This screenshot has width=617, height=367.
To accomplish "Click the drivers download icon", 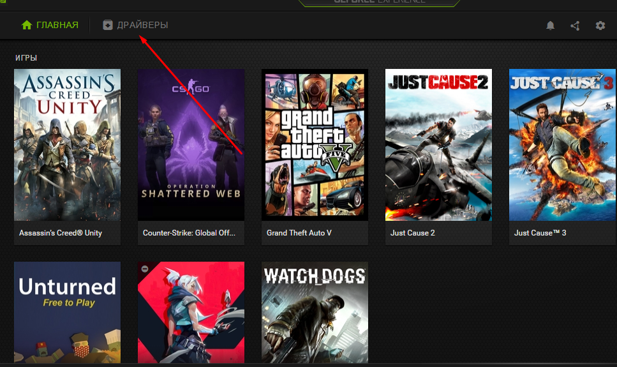I will click(x=107, y=25).
